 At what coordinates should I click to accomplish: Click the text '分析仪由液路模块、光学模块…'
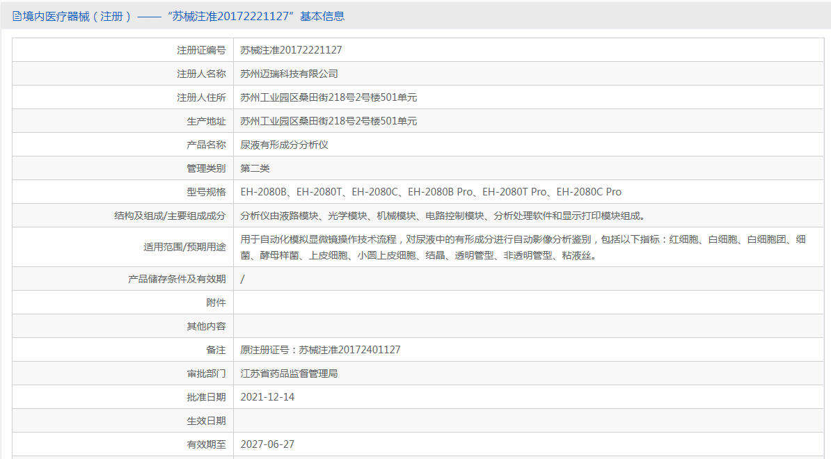click(x=443, y=216)
